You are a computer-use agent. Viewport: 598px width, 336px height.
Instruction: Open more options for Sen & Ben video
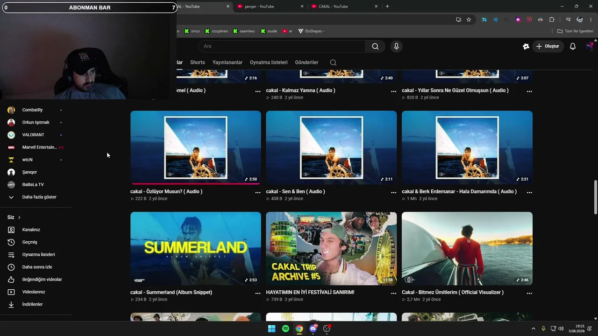[393, 192]
